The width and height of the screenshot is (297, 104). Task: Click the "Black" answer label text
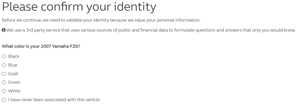(x=14, y=56)
